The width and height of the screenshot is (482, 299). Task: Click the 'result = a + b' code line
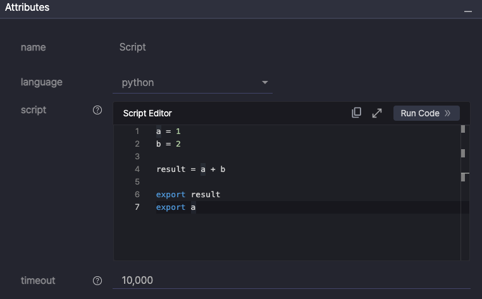coord(190,169)
